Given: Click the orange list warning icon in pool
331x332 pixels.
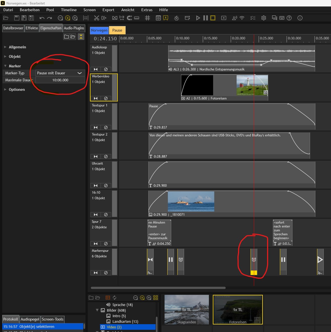Looking at the screenshot, I should pos(108,298).
